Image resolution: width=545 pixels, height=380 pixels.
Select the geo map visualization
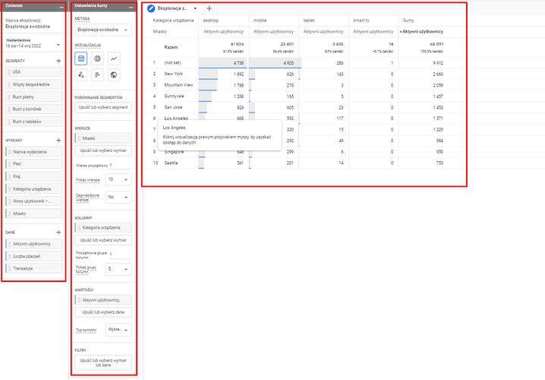(114, 74)
